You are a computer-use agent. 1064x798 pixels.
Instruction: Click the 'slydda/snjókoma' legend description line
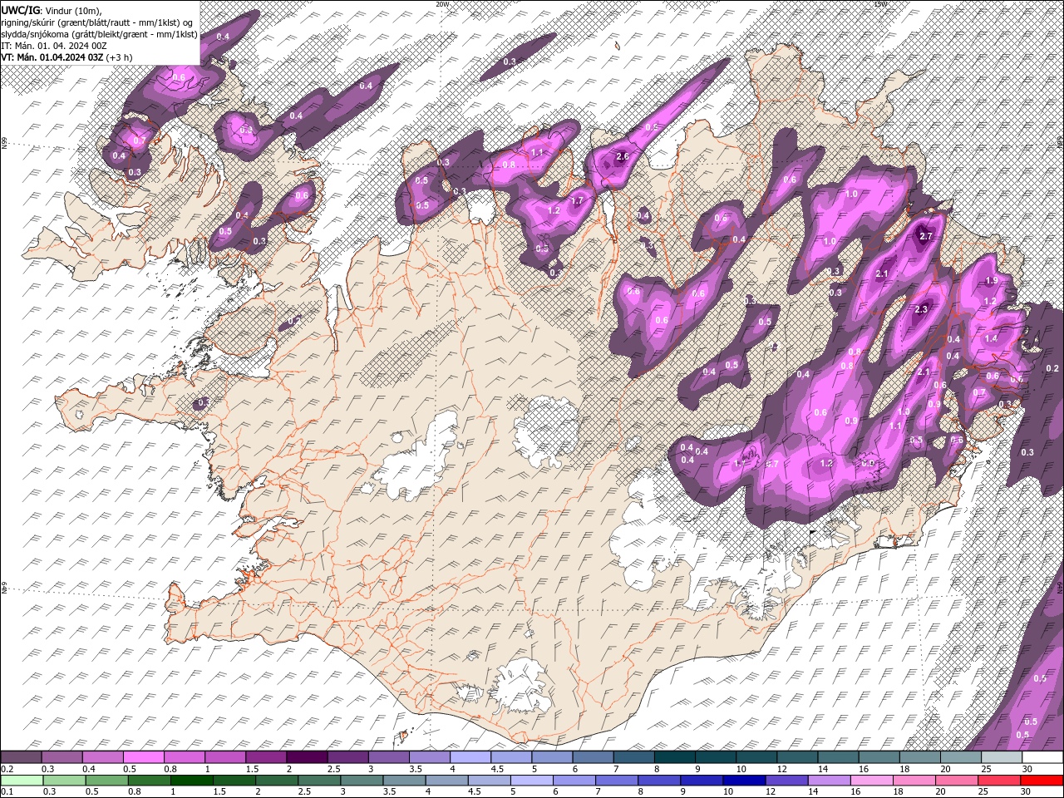click(x=100, y=33)
